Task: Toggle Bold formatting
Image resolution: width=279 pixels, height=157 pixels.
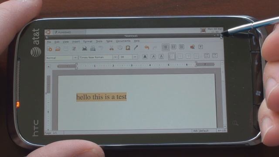Action: pos(145,57)
